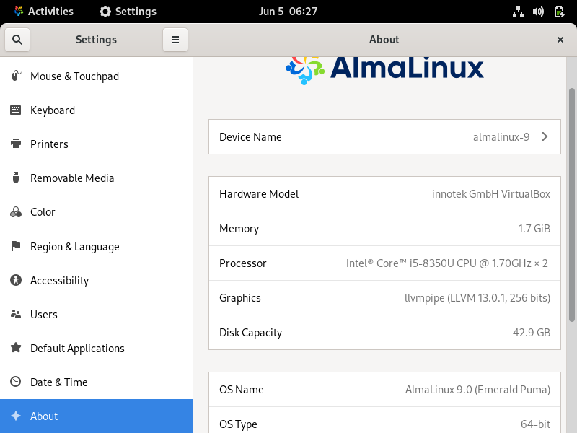
Task: Click the 1.7 GiB memory value
Action: click(534, 229)
